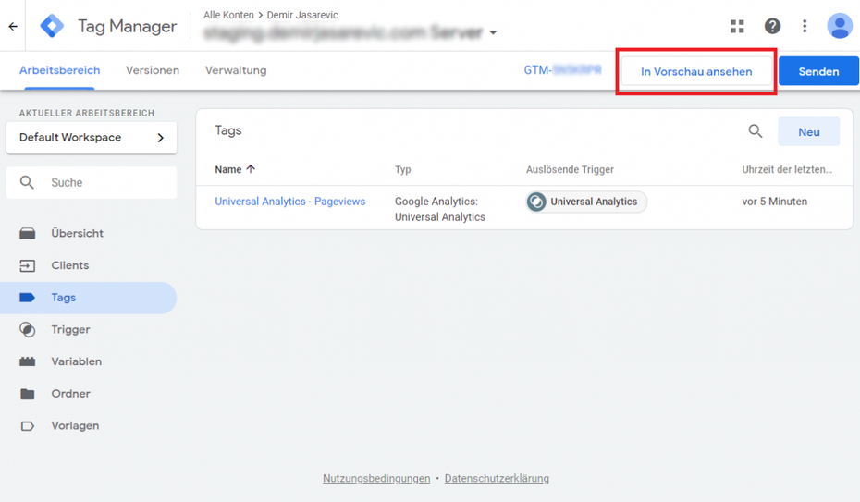Click the Clients arrow-box icon
860x502 pixels.
[x=28, y=266]
